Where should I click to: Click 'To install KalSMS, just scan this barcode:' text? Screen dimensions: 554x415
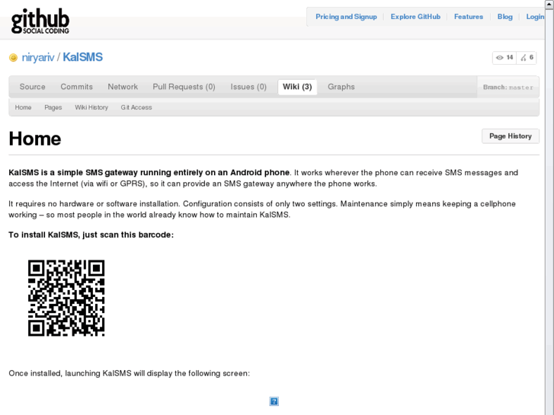(91, 235)
